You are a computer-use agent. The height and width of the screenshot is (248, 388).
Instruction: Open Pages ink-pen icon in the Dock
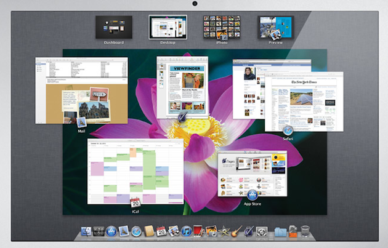tap(249, 231)
